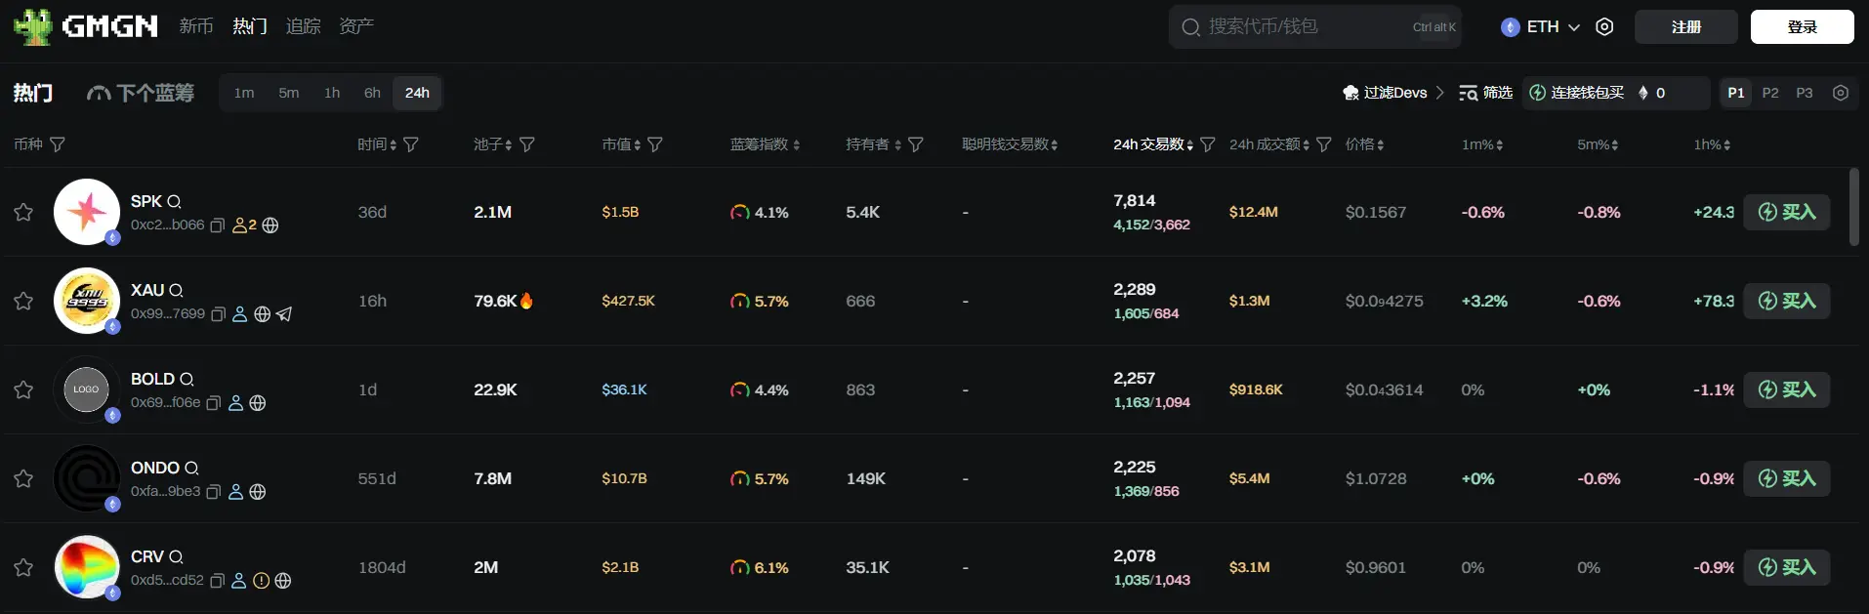Click the GMGN logo icon
Screen dimensions: 1869x614
point(33,26)
